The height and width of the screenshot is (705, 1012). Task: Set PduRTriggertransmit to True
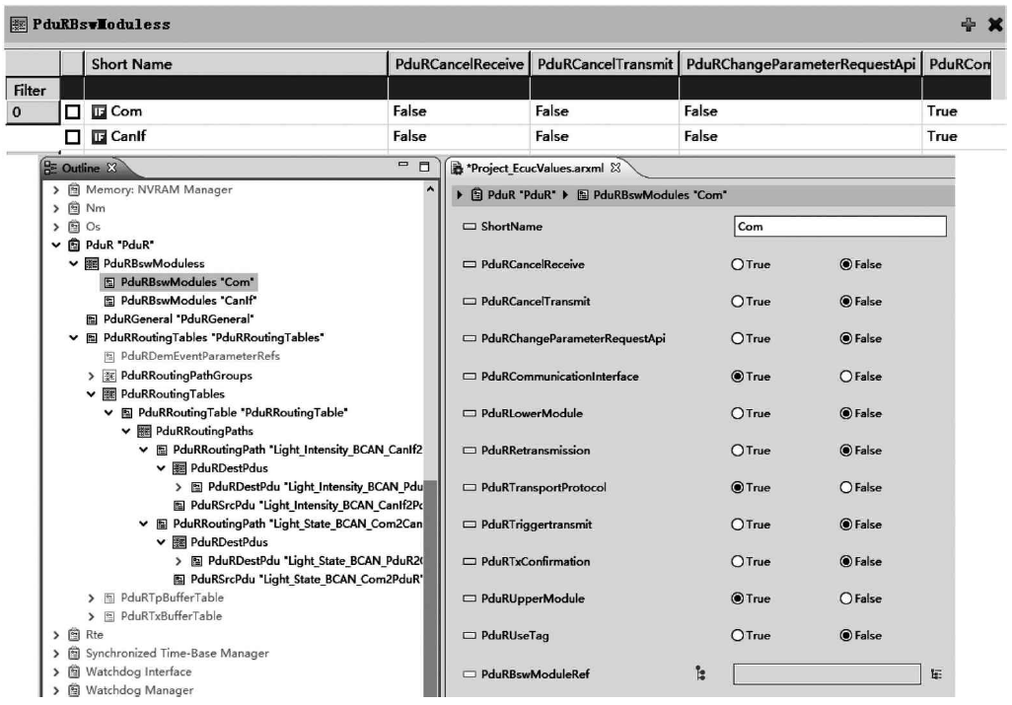tap(737, 525)
